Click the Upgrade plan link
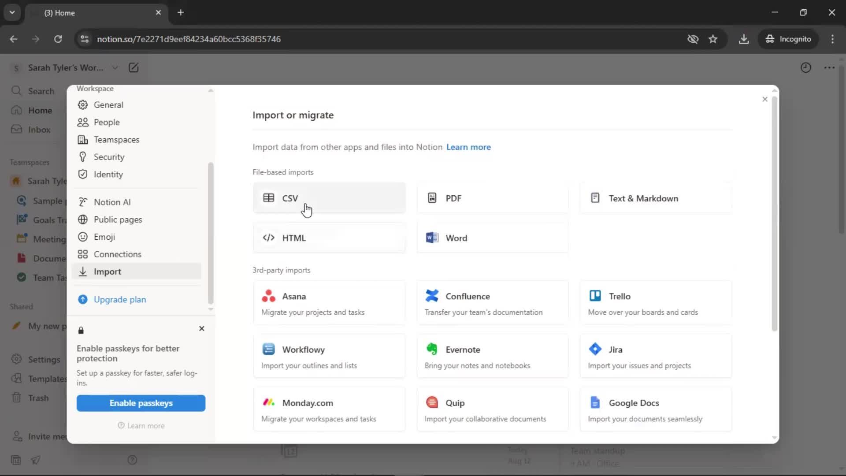This screenshot has height=476, width=846. click(120, 300)
